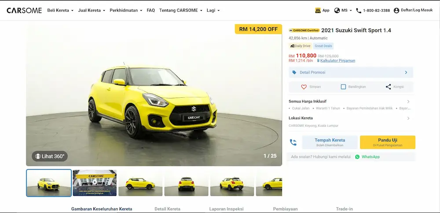The width and height of the screenshot is (440, 213).
Task: Click the CARSOME logo
Action: coord(24,11)
